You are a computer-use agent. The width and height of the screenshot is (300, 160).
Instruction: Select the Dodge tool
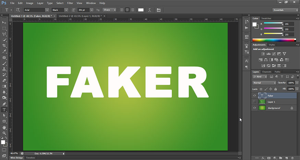click(x=4, y=98)
